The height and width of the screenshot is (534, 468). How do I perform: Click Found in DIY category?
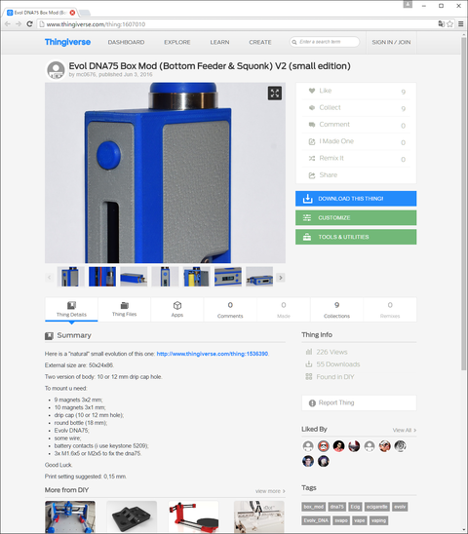pyautogui.click(x=335, y=377)
